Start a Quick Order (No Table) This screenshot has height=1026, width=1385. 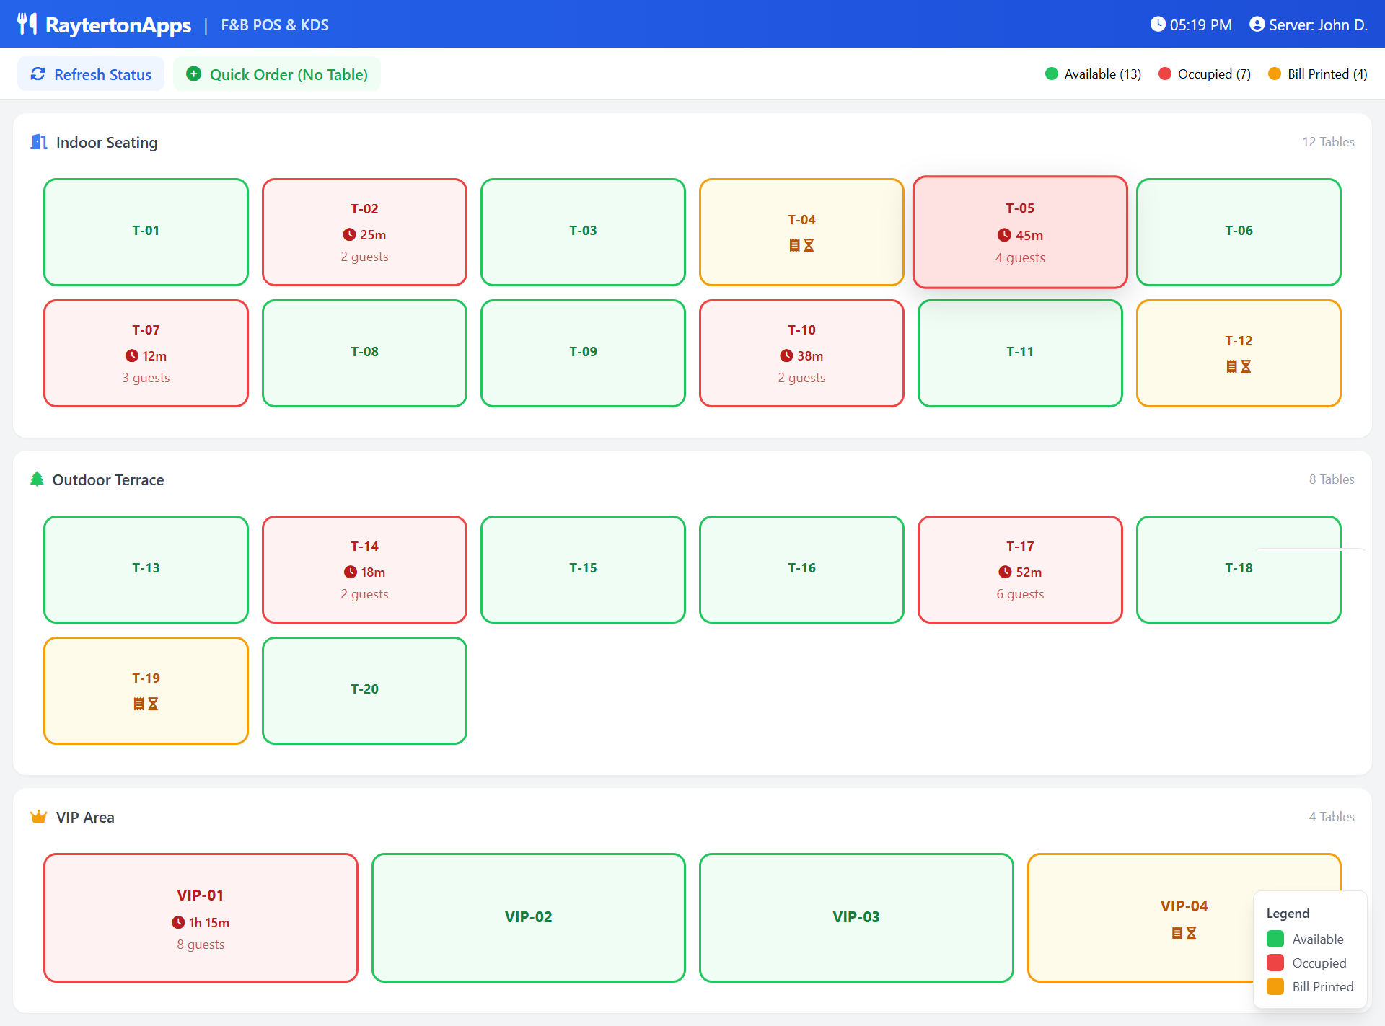[277, 74]
